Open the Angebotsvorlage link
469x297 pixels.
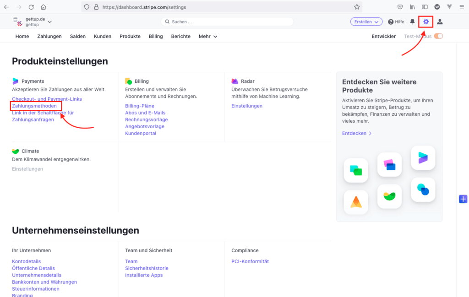click(x=144, y=126)
